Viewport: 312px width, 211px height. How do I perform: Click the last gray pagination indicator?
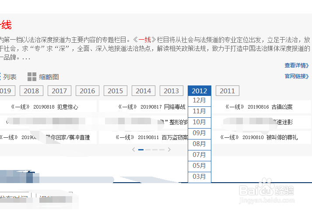pyautogui.click(x=162, y=150)
